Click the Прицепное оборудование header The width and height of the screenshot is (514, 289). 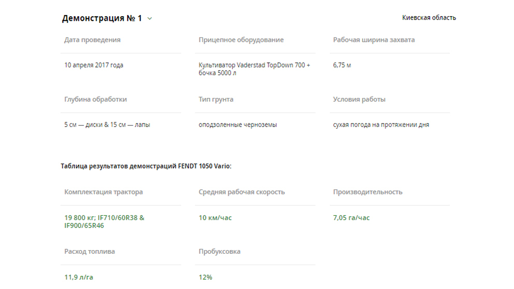pyautogui.click(x=241, y=40)
